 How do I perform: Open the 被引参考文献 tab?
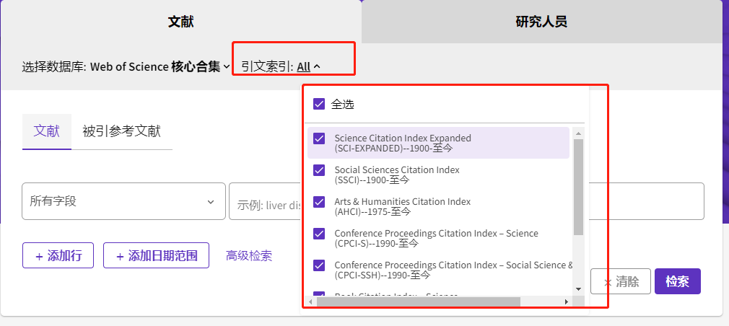pyautogui.click(x=122, y=131)
